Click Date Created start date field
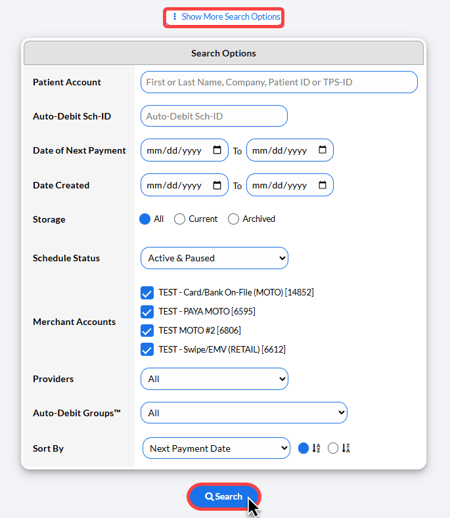 click(185, 185)
